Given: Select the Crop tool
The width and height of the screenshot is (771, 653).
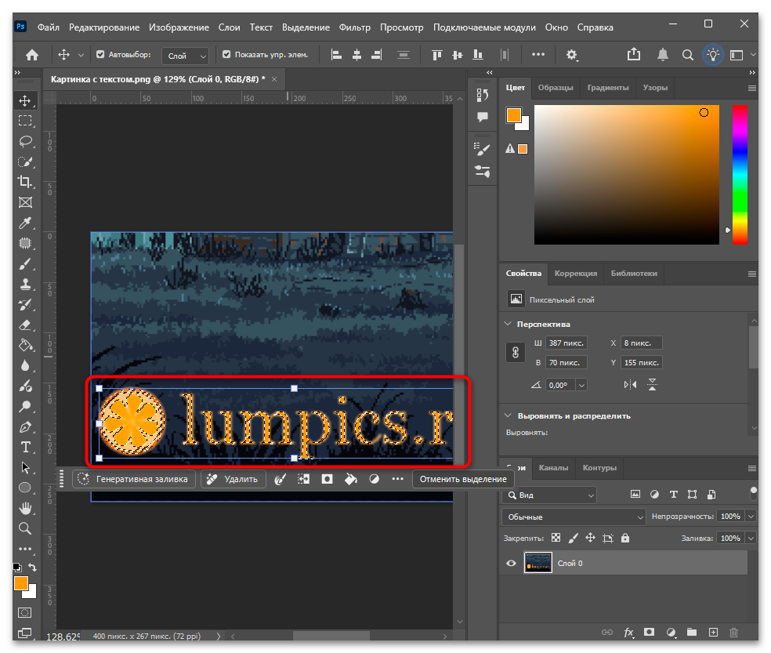Looking at the screenshot, I should pyautogui.click(x=25, y=182).
